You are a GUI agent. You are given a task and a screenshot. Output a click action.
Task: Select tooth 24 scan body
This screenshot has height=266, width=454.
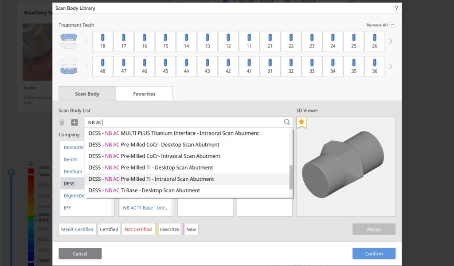click(333, 41)
